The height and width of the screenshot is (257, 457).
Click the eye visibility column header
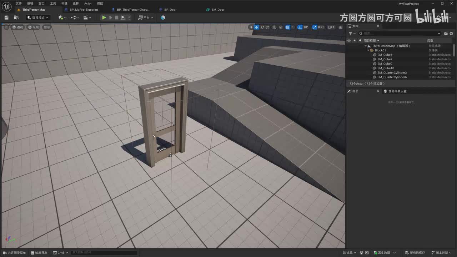(349, 41)
